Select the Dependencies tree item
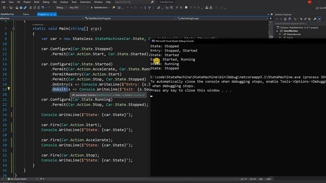This screenshot has height=183, width=326. pyautogui.click(x=293, y=34)
